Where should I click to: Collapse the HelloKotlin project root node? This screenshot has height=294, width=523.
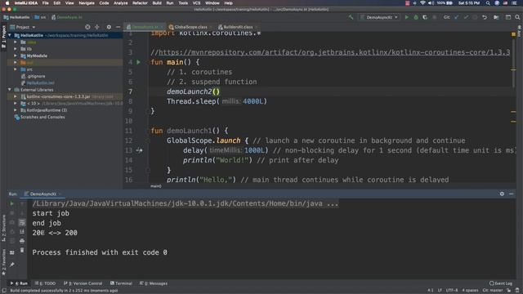point(10,35)
